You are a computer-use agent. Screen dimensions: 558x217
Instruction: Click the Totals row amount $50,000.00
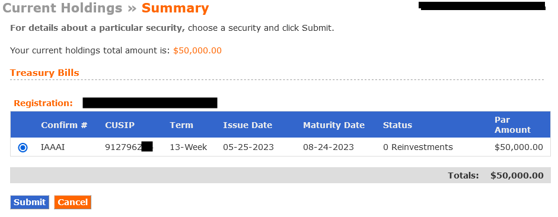(x=516, y=175)
